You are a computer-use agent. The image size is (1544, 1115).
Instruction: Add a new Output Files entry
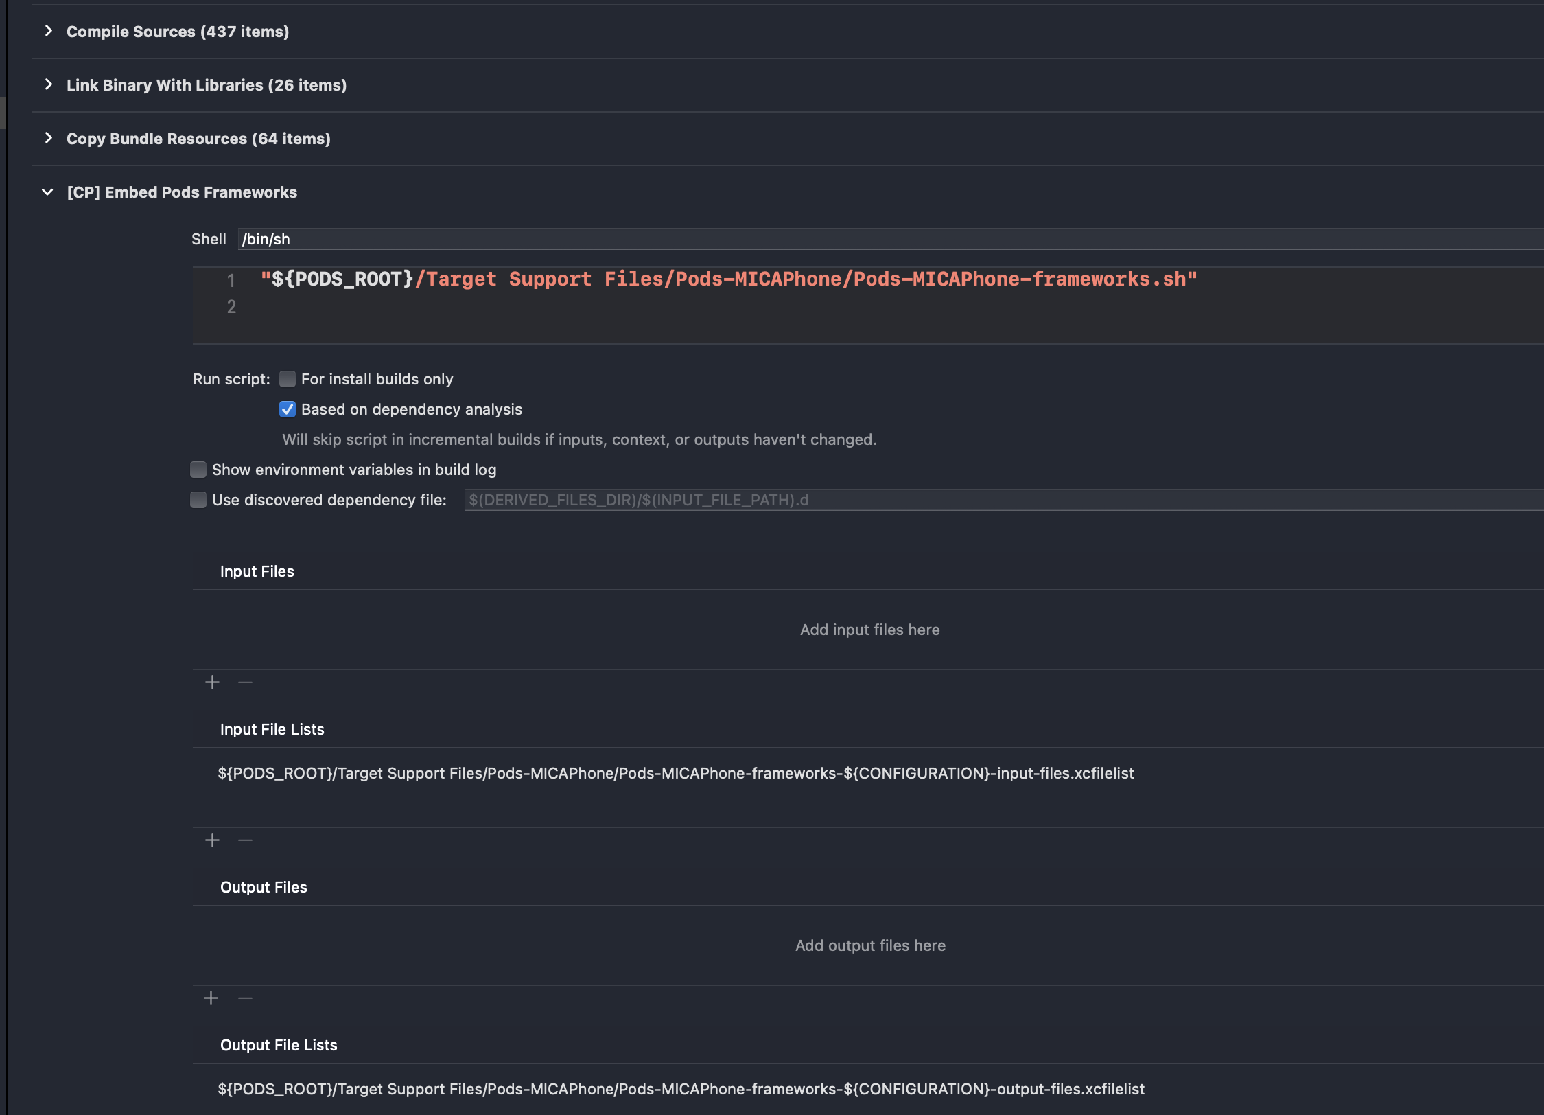click(x=211, y=998)
